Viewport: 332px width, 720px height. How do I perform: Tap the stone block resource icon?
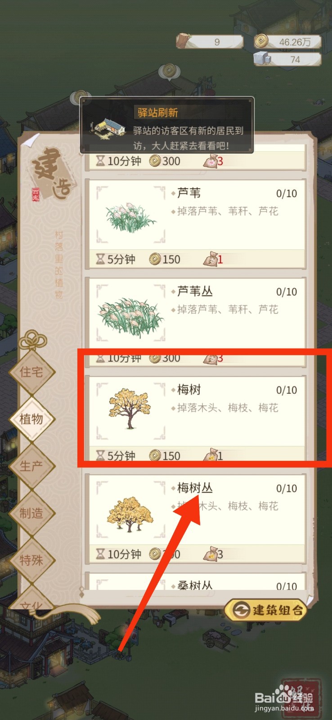(261, 59)
